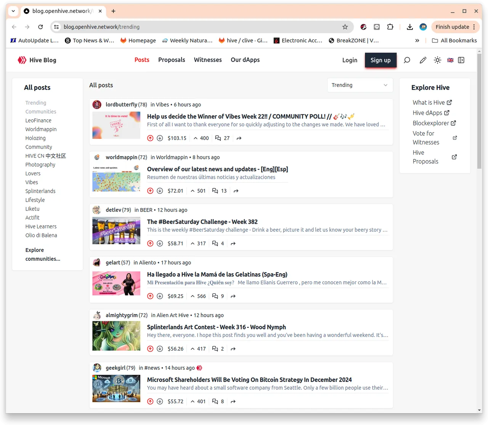This screenshot has width=488, height=425.
Task: Open the browser extensions puzzle icon
Action: (390, 27)
